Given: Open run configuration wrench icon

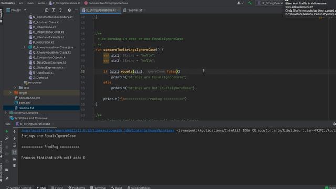Looking at the screenshot, I should tap(7, 138).
